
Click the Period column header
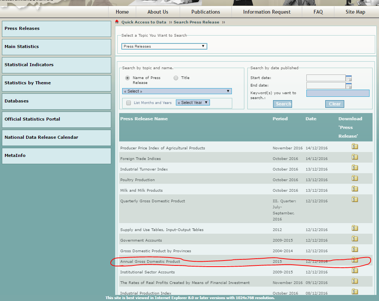pos(280,119)
